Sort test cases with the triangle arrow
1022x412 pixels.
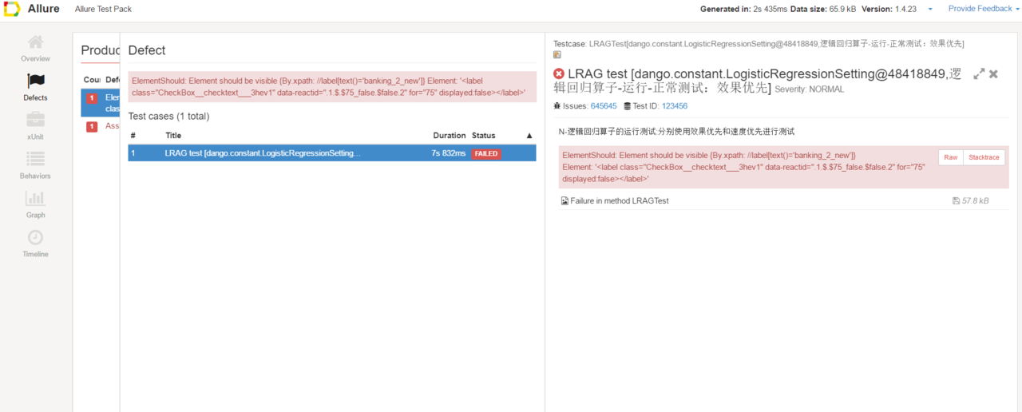click(529, 136)
